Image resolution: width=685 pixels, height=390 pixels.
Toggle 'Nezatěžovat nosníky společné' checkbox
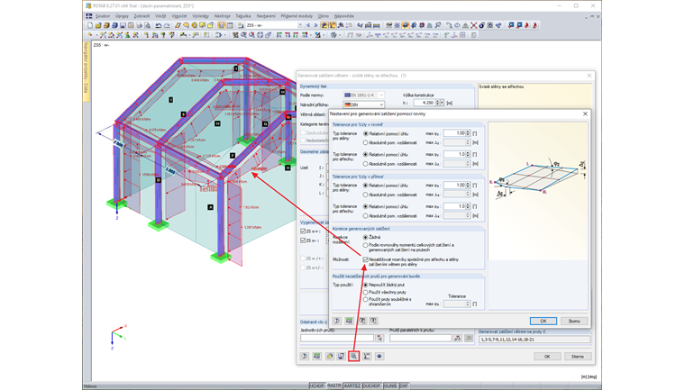(x=366, y=259)
